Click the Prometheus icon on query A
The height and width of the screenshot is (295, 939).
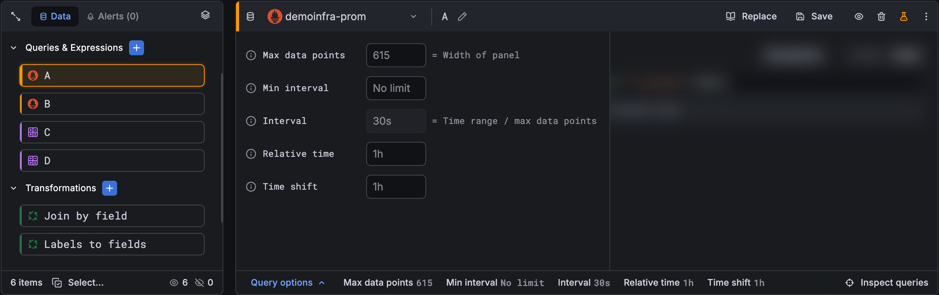[x=33, y=75]
